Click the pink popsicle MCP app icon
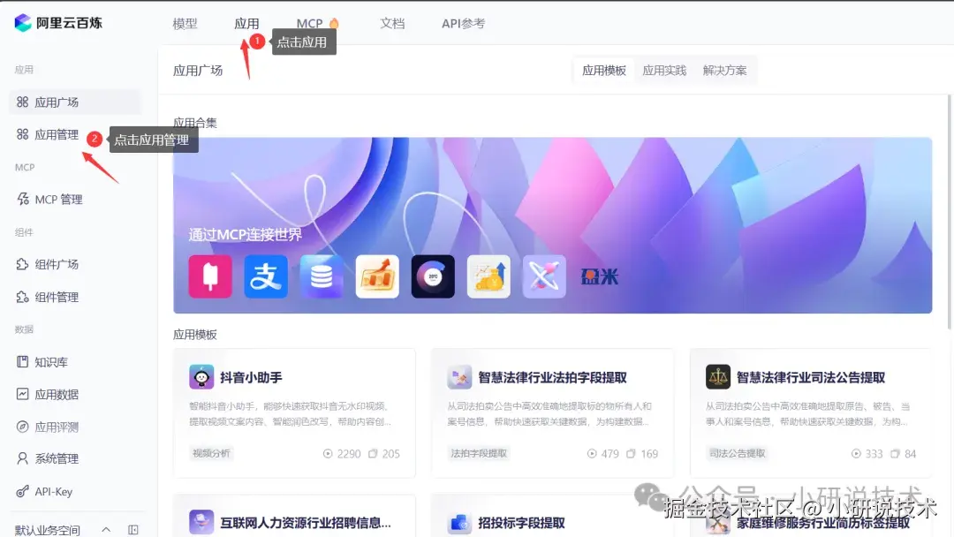 point(210,276)
